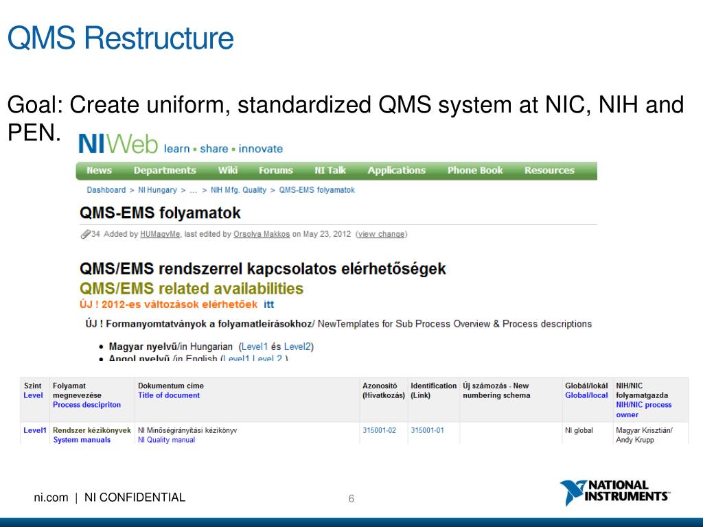Open QMS-EMS folyamatok breadcrumb link

coord(317,190)
